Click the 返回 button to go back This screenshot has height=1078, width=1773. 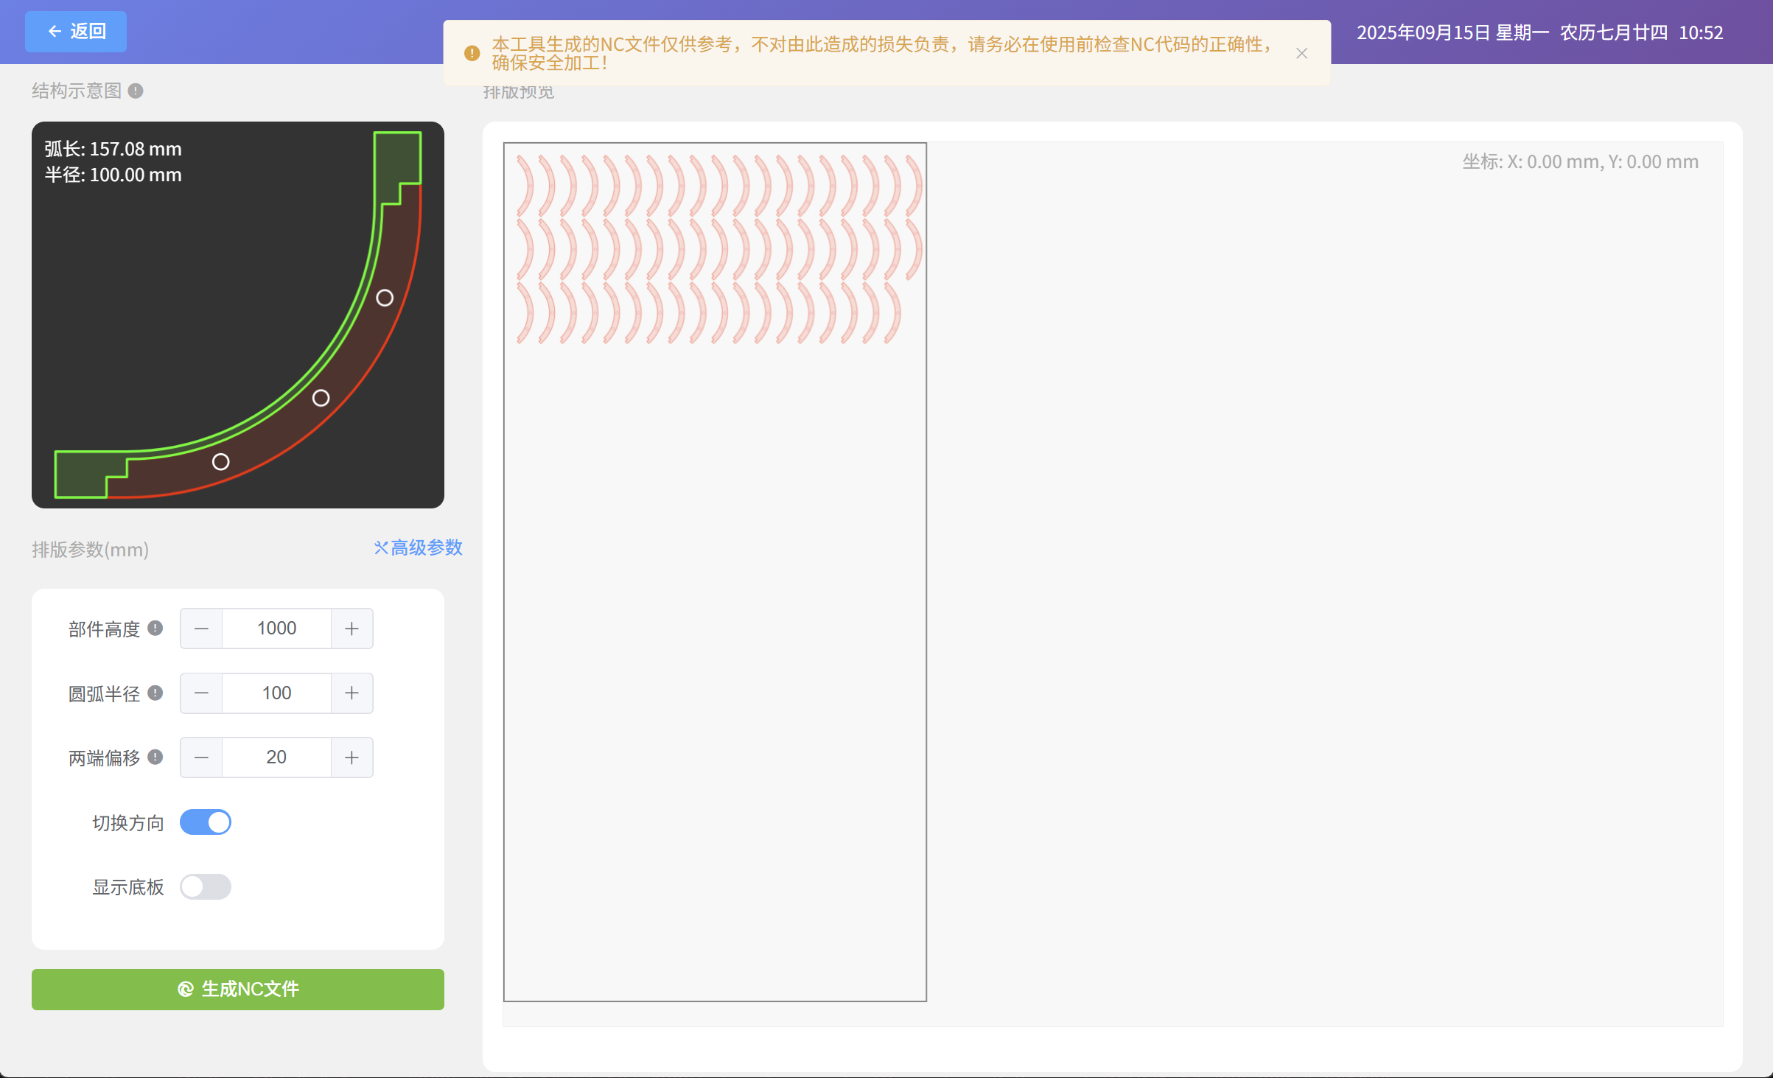75,31
